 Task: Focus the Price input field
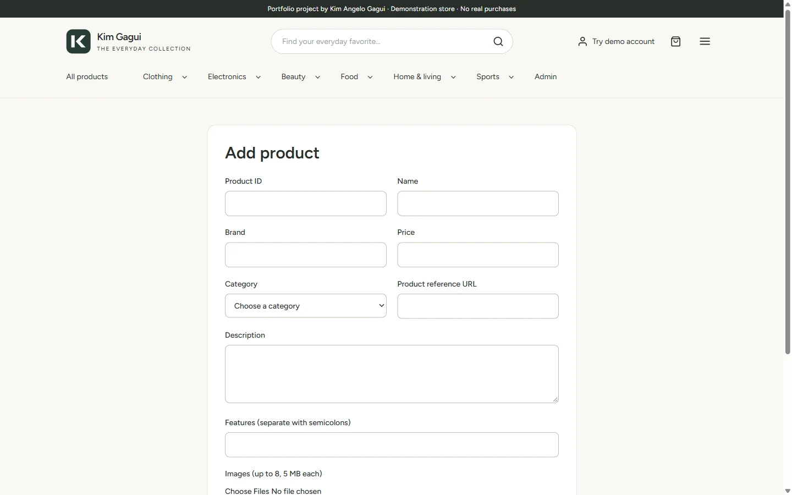[478, 255]
